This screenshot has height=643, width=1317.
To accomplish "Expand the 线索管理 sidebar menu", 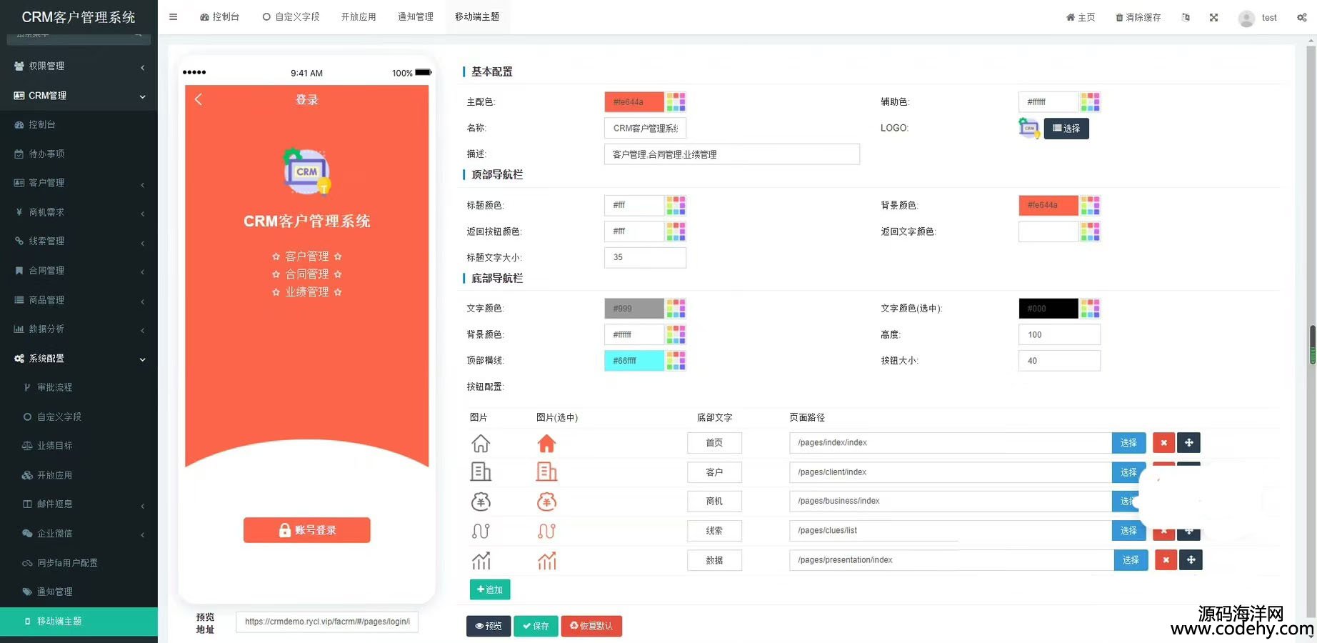I will point(79,241).
